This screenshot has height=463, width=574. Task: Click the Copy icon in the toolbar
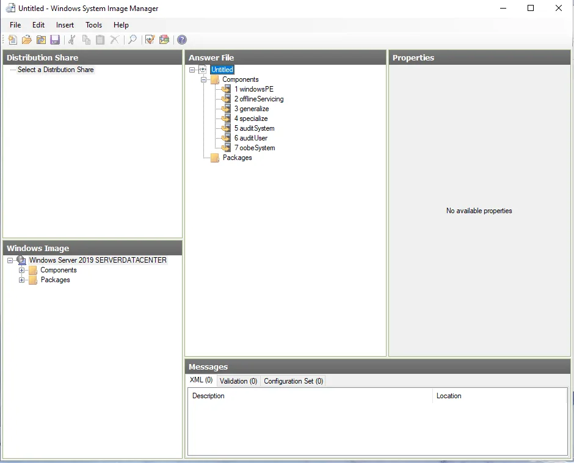[86, 40]
